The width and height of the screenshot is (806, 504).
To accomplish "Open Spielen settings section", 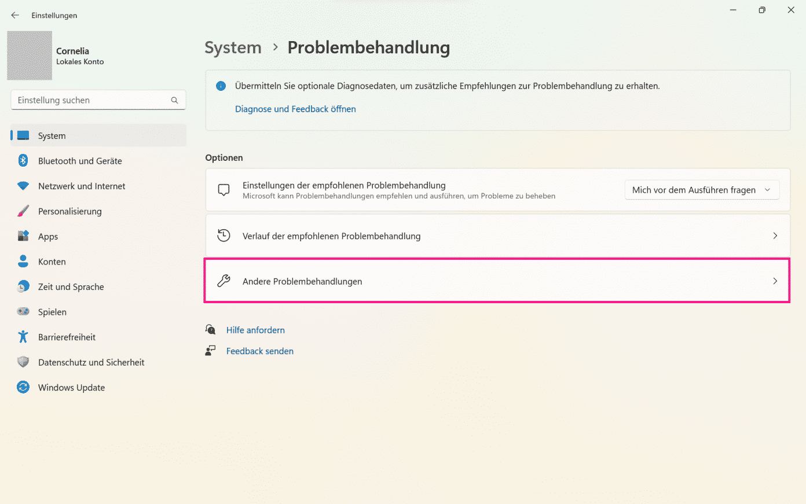I will tap(52, 312).
